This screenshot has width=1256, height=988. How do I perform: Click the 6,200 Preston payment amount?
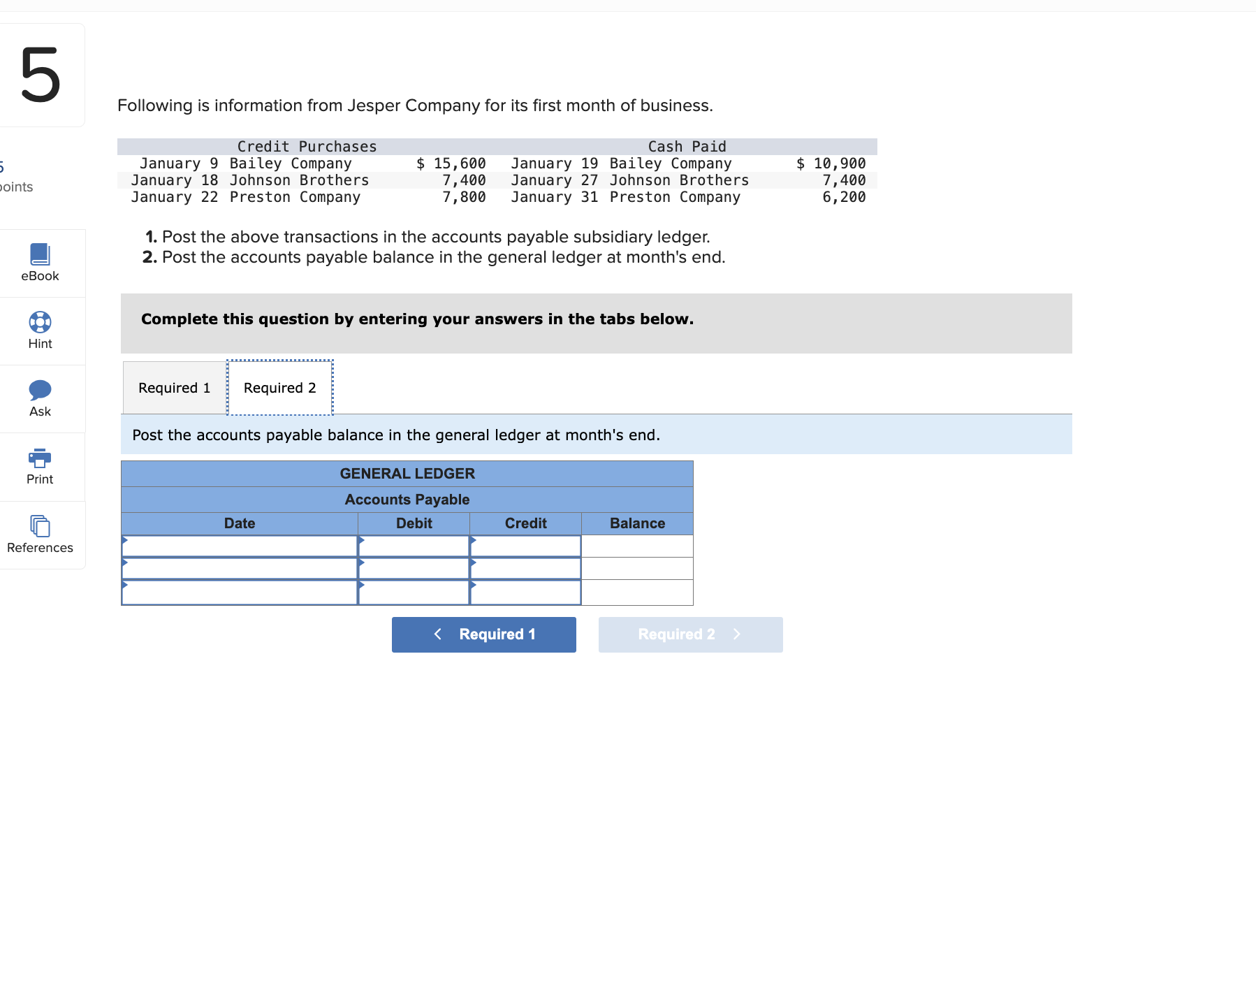pos(844,197)
